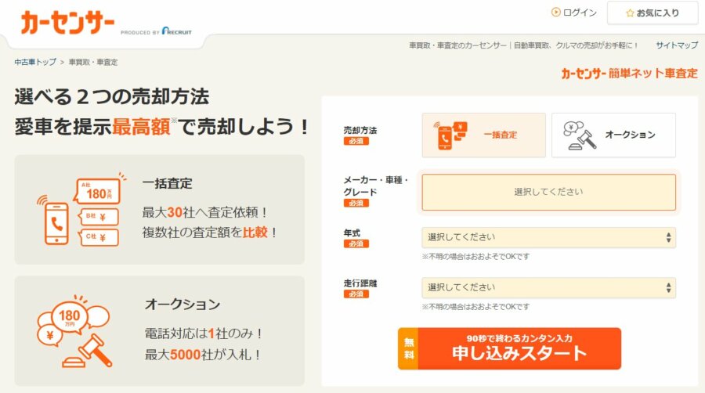
Task: Open the 年式 dropdown
Action: 548,237
